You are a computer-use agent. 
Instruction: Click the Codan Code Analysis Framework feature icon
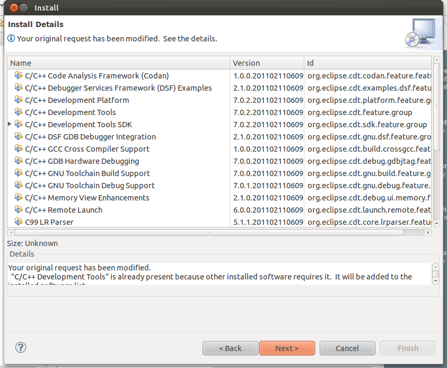(x=19, y=76)
